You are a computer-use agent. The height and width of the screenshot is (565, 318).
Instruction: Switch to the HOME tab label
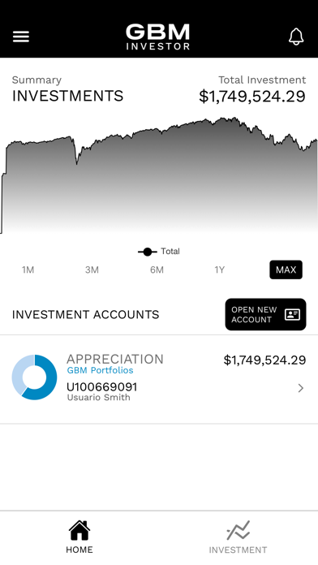tap(79, 550)
